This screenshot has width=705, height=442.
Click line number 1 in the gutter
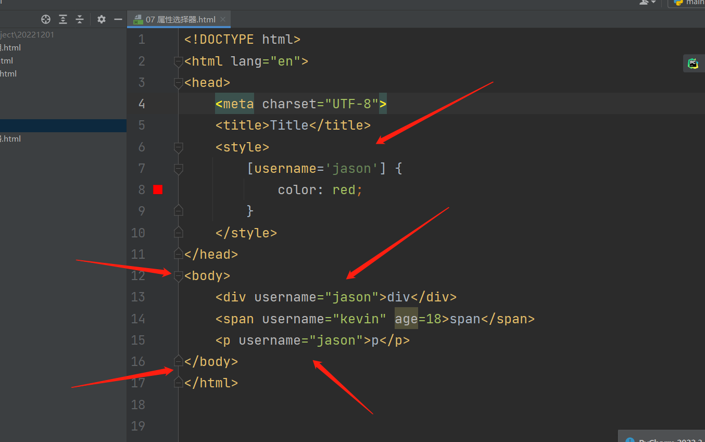coord(142,40)
